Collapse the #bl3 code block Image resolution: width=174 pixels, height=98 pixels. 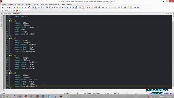pyautogui.click(x=10, y=56)
